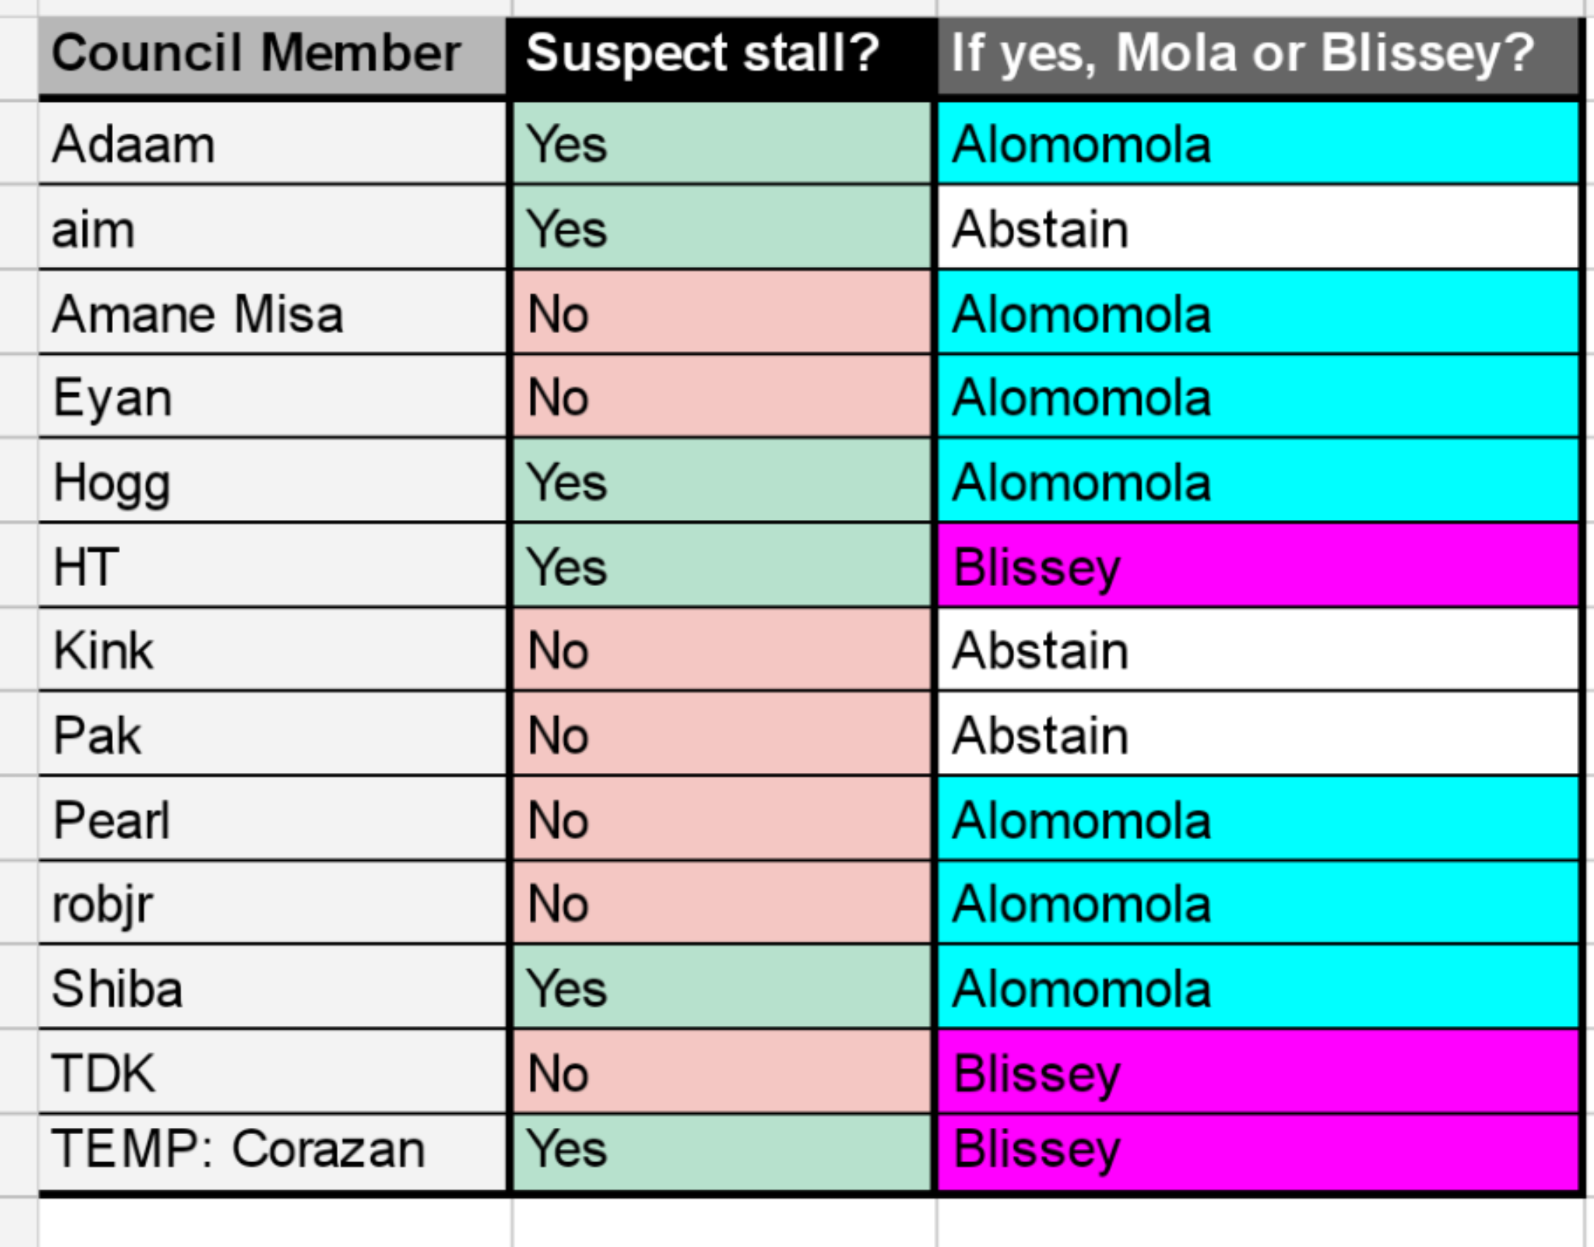The width and height of the screenshot is (1594, 1247).
Task: Select the TEMP: Corazan name cell
Action: pos(272,1152)
